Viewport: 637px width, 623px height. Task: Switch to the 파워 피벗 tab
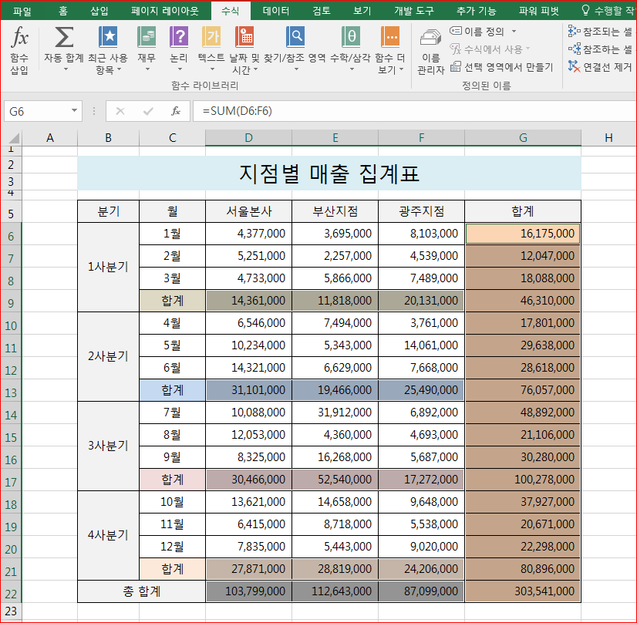(539, 11)
